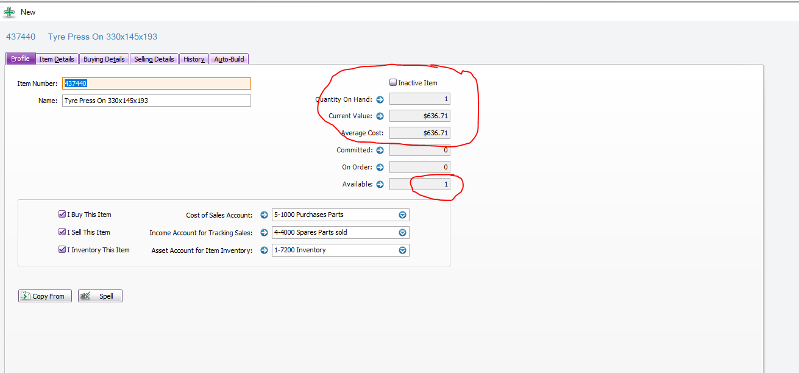
Task: Click the On Order value field
Action: tap(420, 167)
